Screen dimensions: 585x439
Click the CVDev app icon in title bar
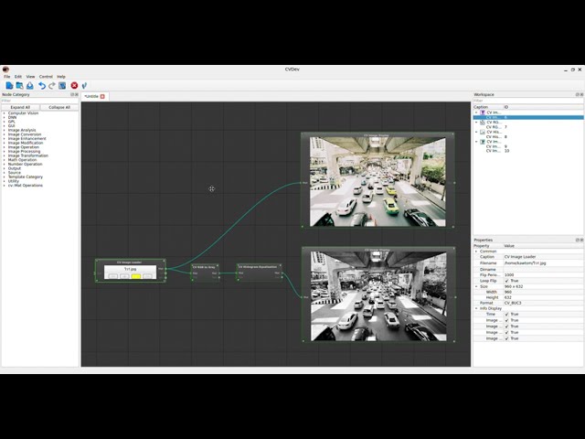click(5, 70)
